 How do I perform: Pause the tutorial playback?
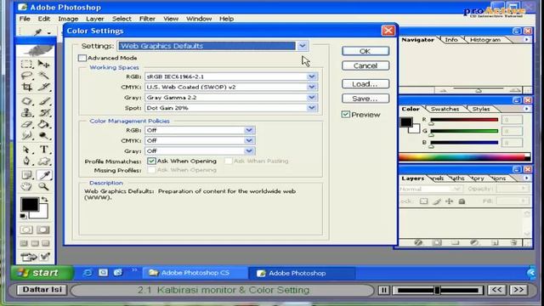[383, 290]
